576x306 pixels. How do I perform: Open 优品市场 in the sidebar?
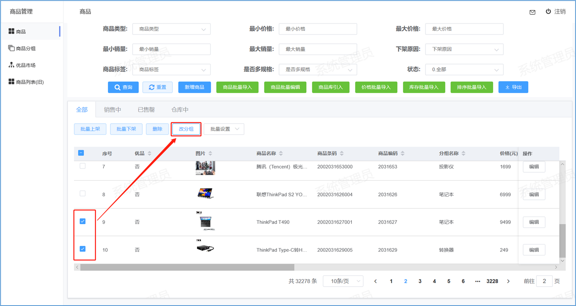point(25,65)
